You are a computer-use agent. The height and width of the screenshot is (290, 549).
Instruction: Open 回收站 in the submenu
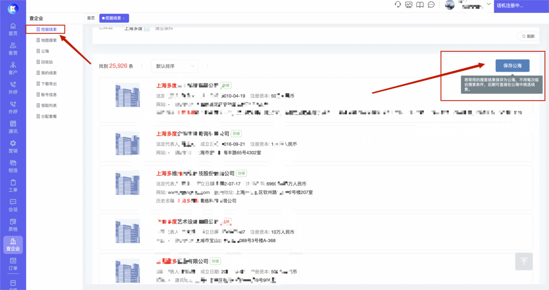pyautogui.click(x=44, y=62)
